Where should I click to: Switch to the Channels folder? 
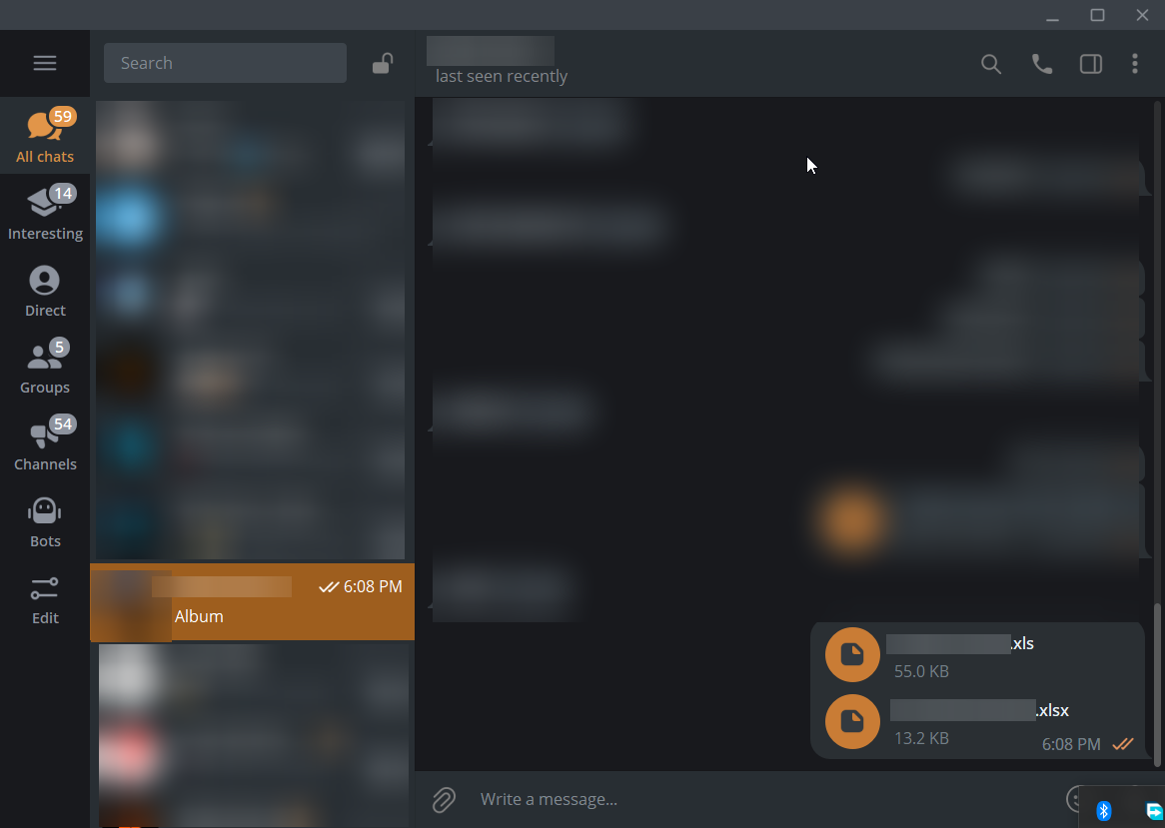(45, 443)
